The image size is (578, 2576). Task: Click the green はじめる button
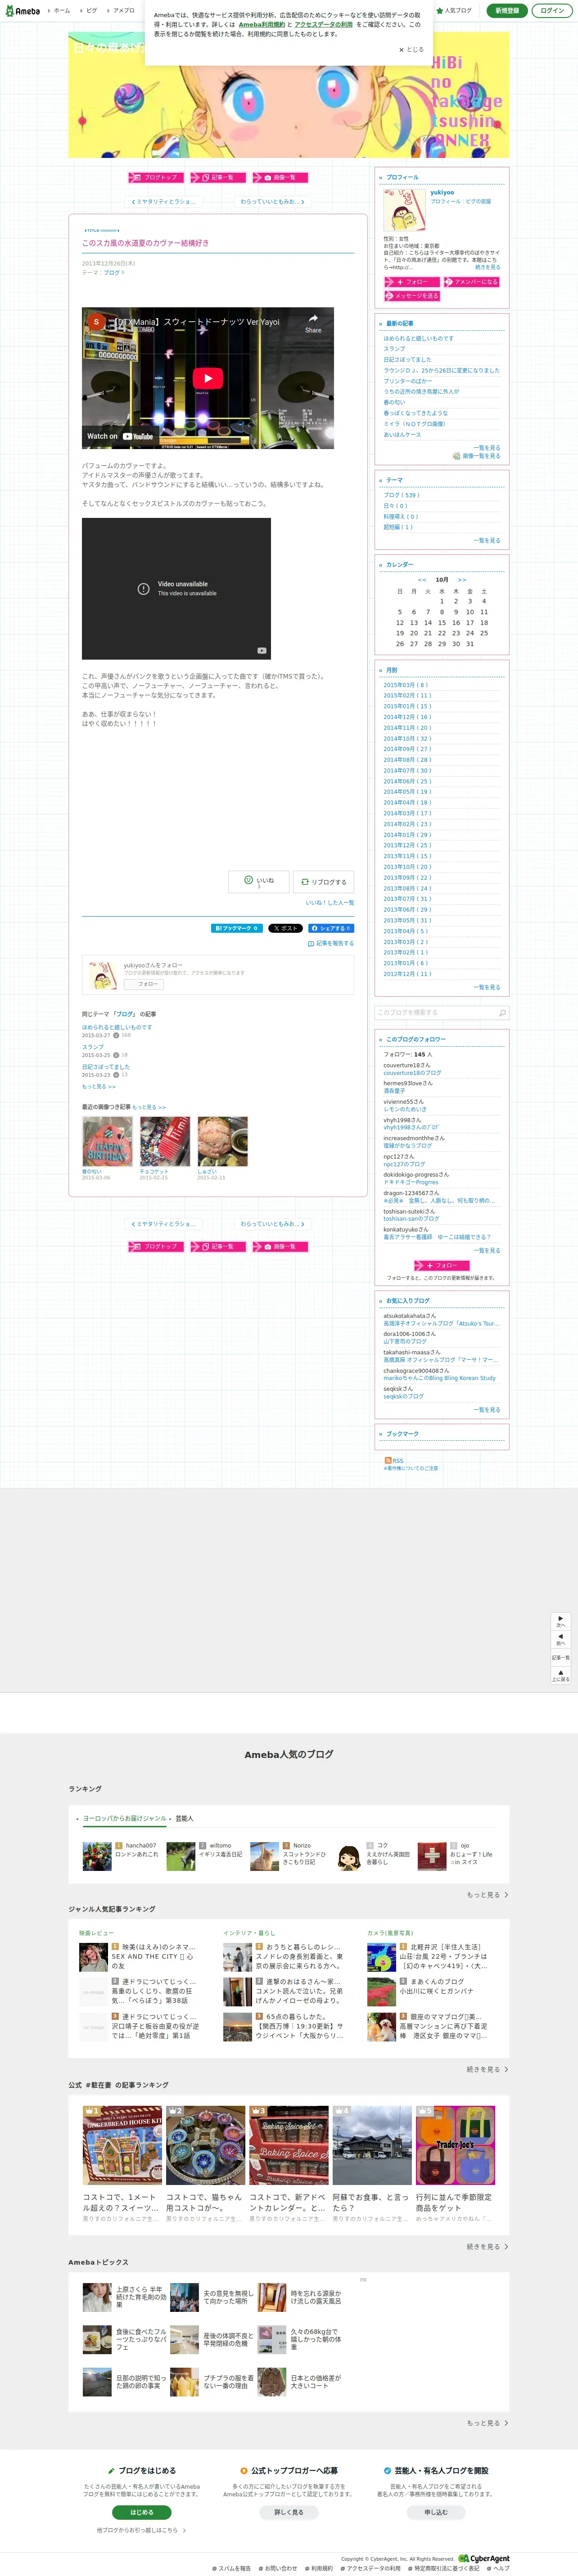click(142, 2512)
